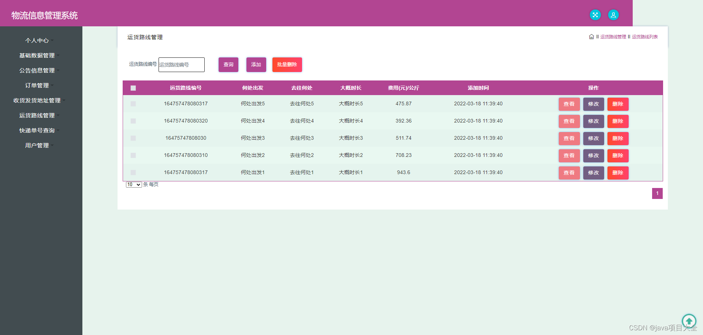This screenshot has width=703, height=335.
Task: Click the 费用(元)/公斤 column header
Action: point(403,88)
